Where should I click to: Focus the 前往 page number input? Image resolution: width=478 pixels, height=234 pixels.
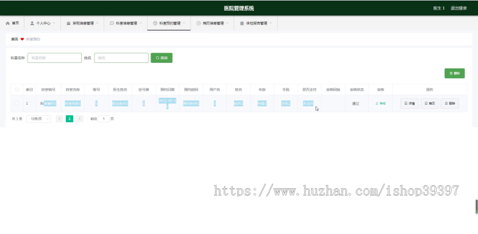(x=104, y=119)
